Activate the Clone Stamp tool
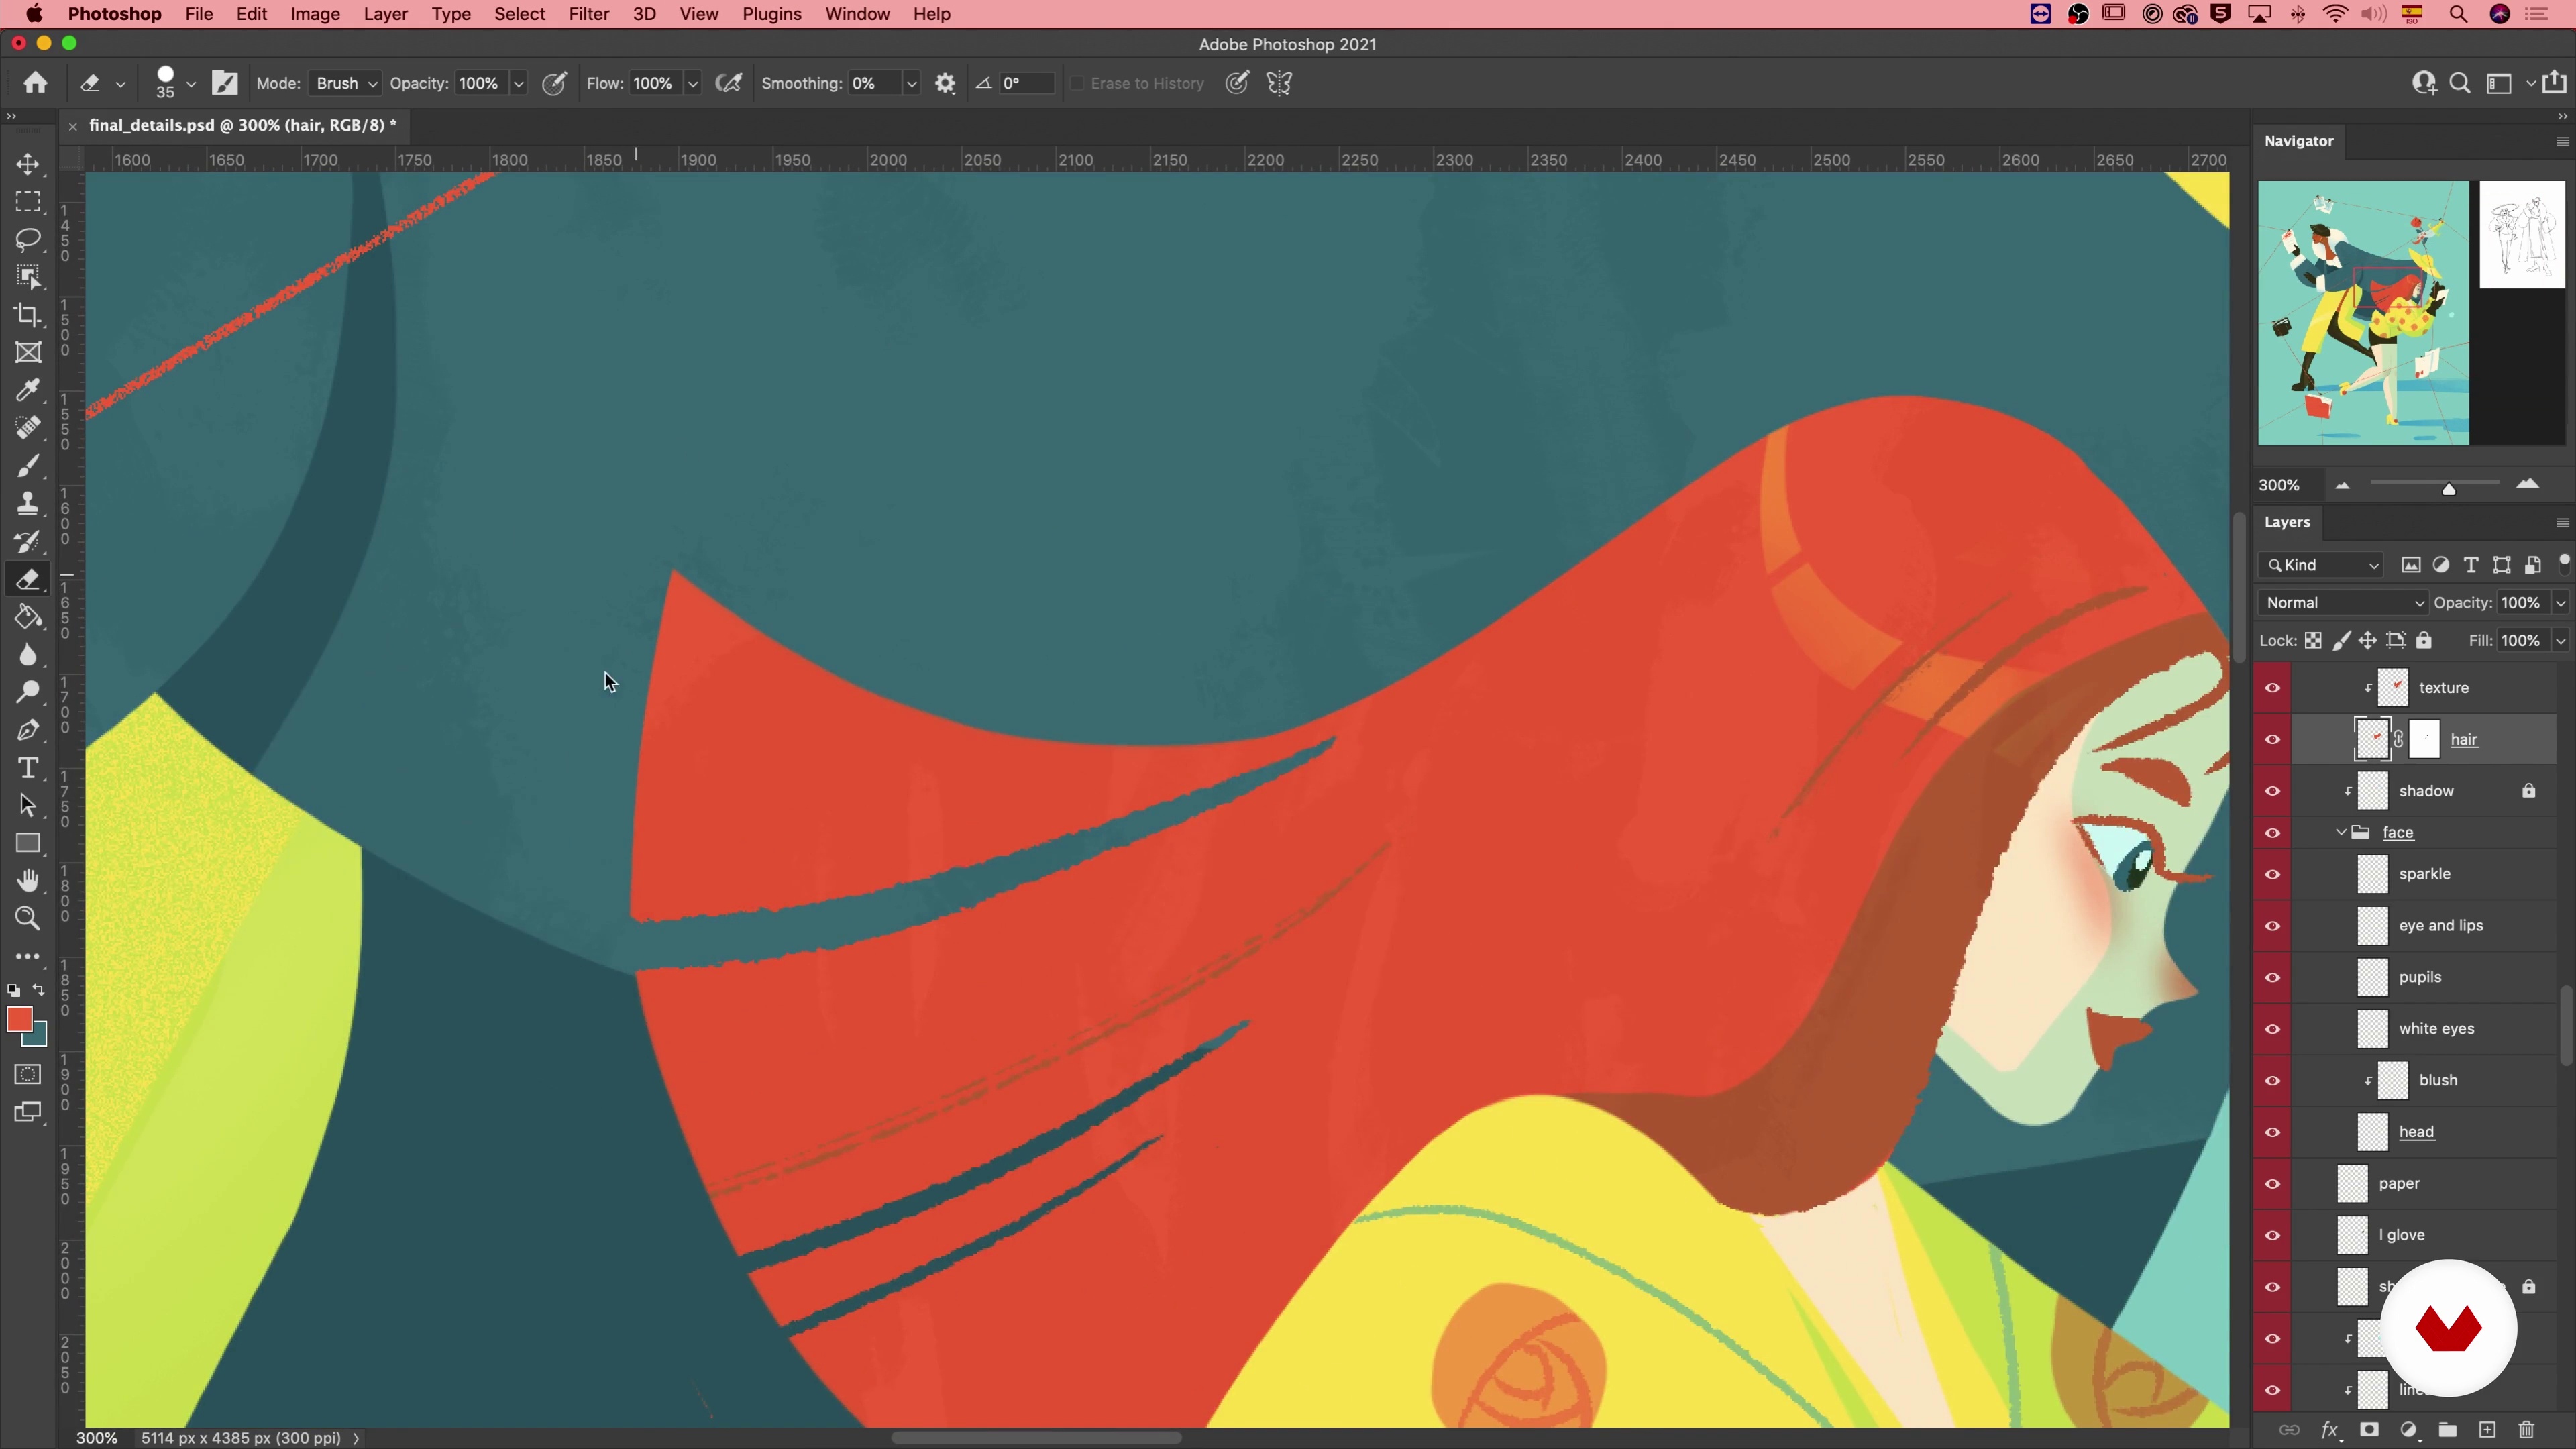The width and height of the screenshot is (2576, 1449). 28,503
